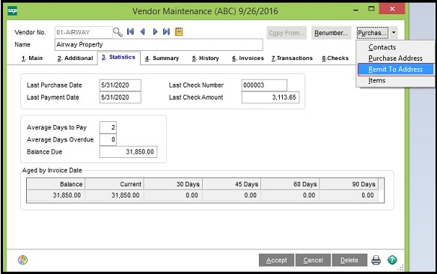437x274 pixels.
Task: Jump to first vendor record
Action: [x=130, y=31]
